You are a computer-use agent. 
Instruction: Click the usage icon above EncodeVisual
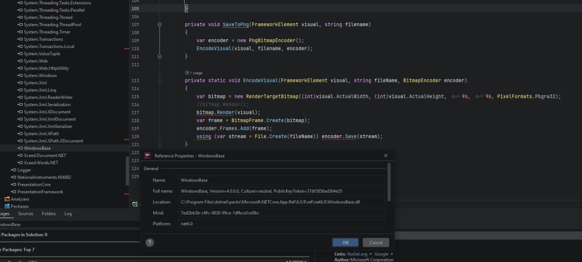pyautogui.click(x=187, y=73)
